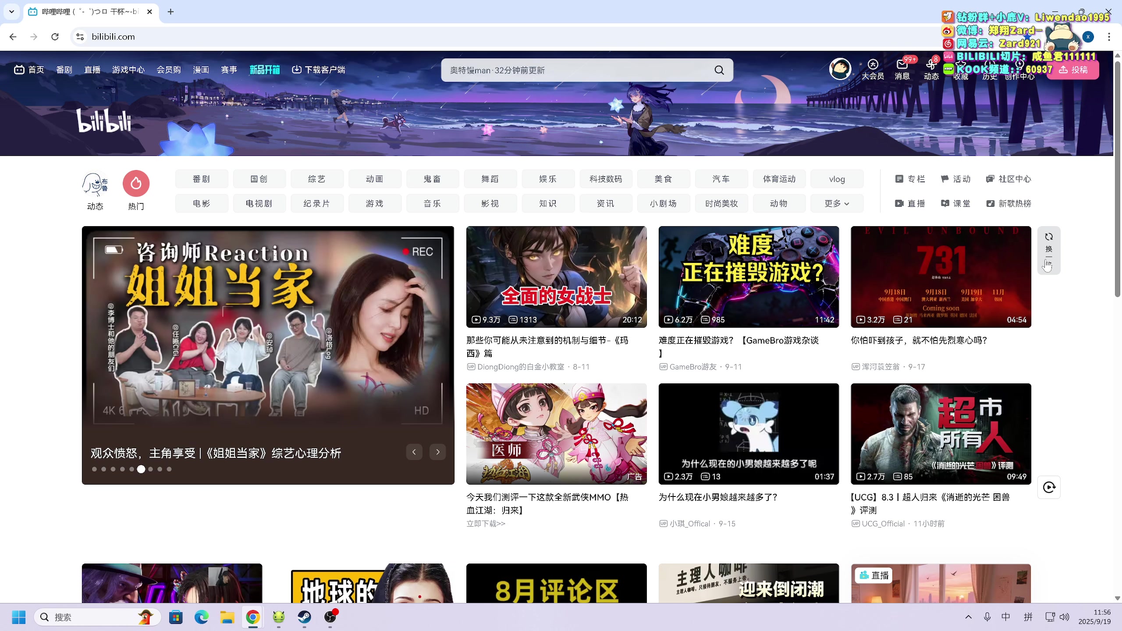Open Windows Start menu
The width and height of the screenshot is (1122, 631).
[19, 617]
